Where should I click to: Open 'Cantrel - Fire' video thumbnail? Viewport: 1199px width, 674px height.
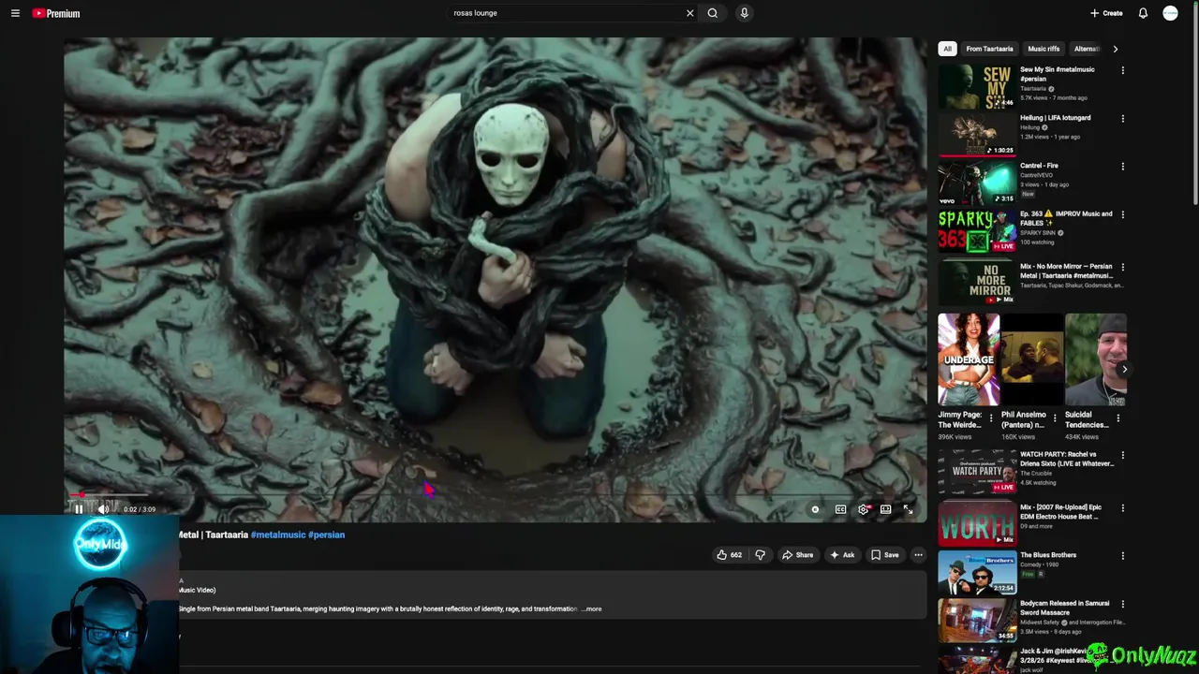(x=977, y=183)
